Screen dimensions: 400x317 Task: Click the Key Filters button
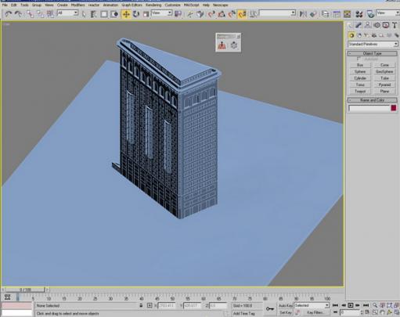[315, 312]
